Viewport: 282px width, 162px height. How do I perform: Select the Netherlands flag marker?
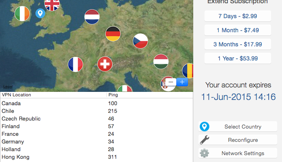pyautogui.click(x=92, y=17)
